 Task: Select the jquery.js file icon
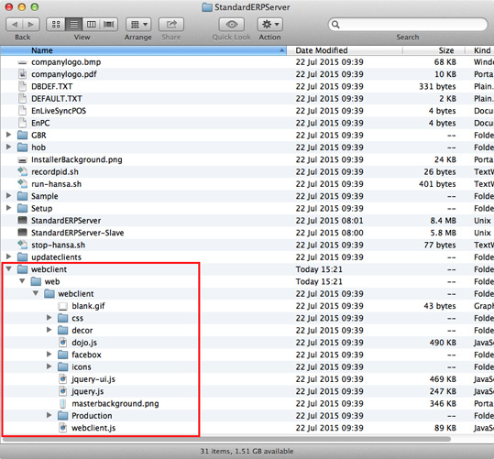coord(63,391)
